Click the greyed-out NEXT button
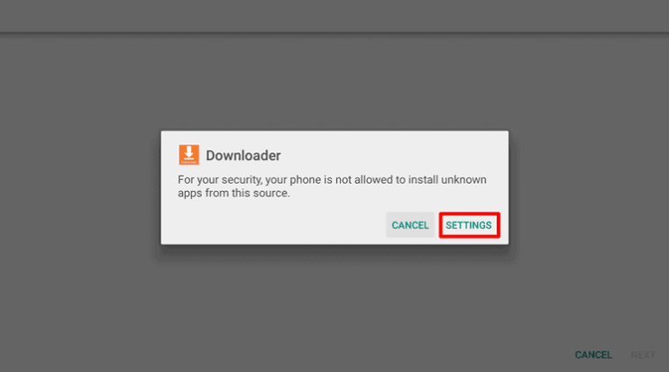This screenshot has width=669, height=372. pos(643,355)
